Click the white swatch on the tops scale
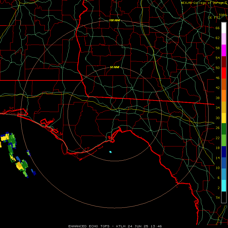The image size is (228, 228). click(224, 28)
